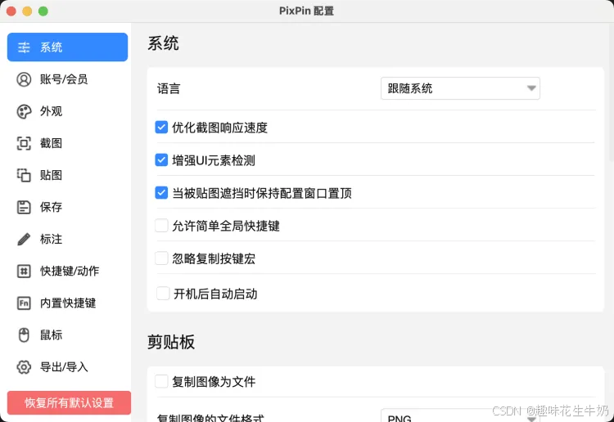The image size is (614, 422).
Task: Click the 语言 label text
Action: coord(169,88)
